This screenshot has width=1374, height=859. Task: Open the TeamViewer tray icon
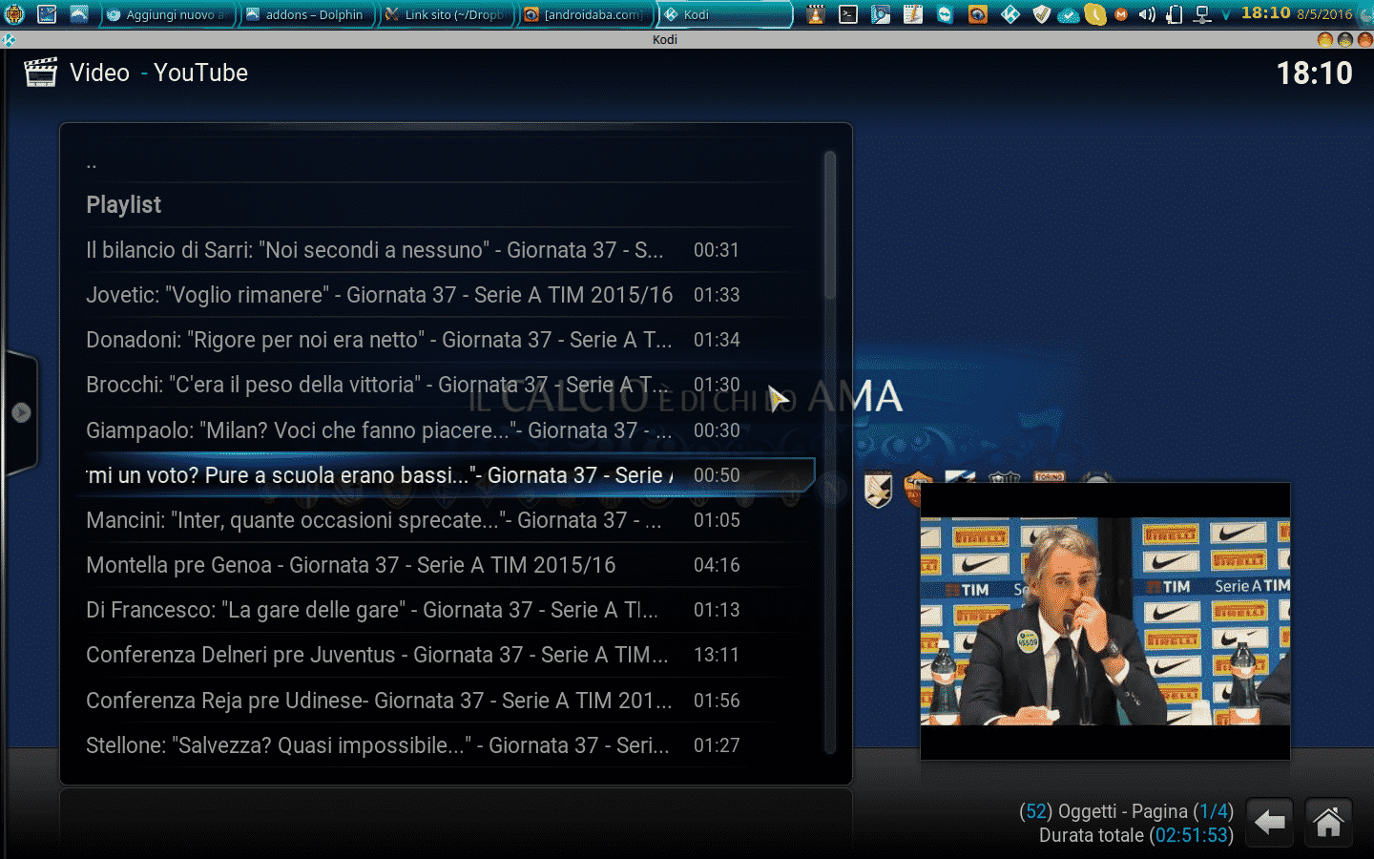[946, 14]
